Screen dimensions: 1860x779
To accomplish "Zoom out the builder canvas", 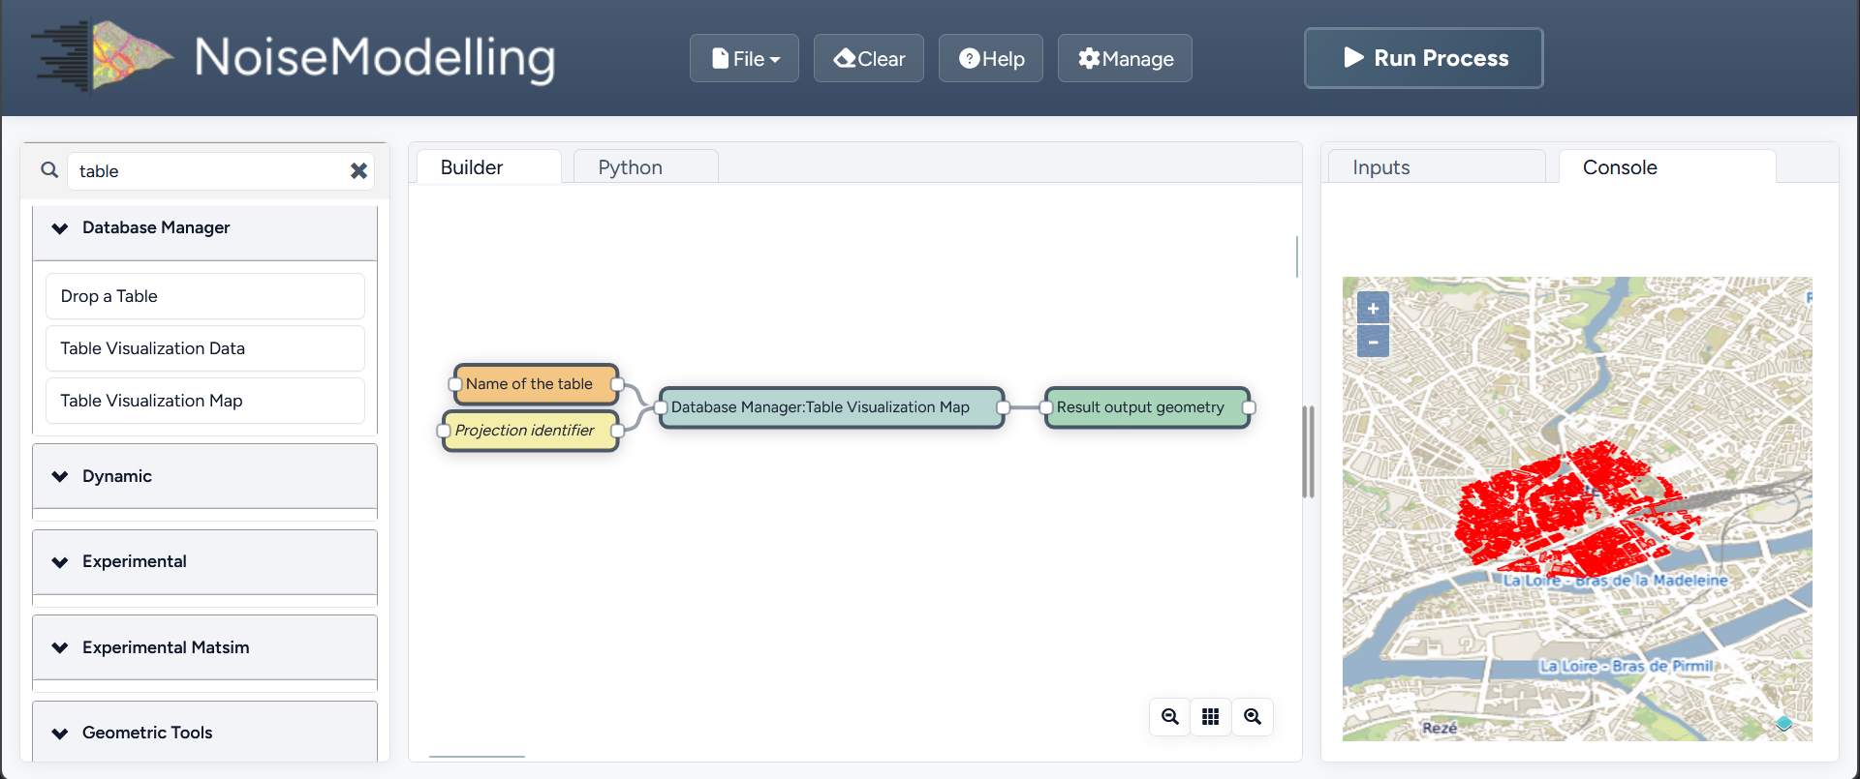I will [x=1170, y=717].
